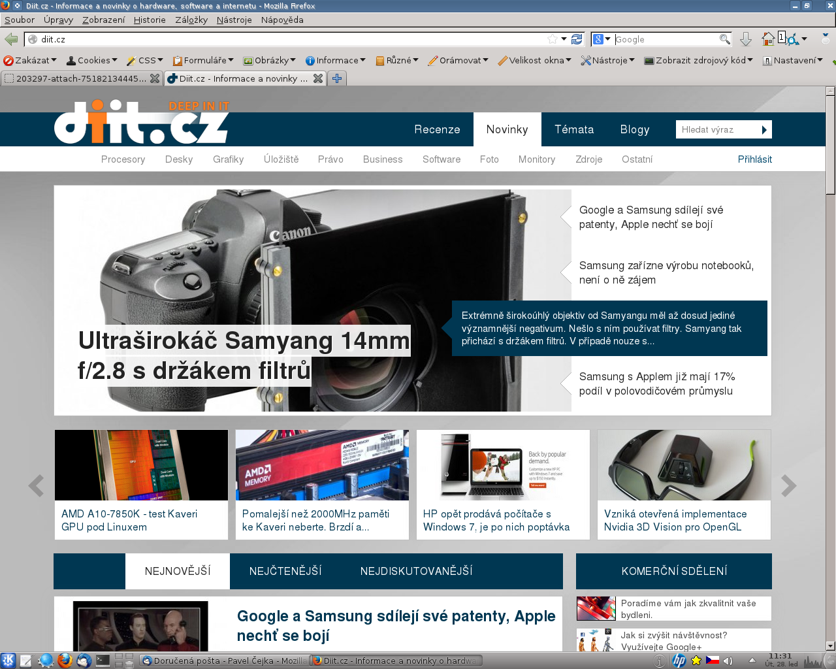This screenshot has width=836, height=669.
Task: Click the Hledat výraz search field
Action: (x=716, y=129)
